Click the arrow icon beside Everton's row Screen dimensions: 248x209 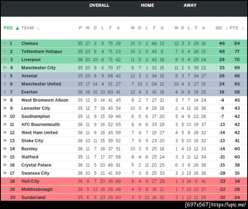pos(5,92)
